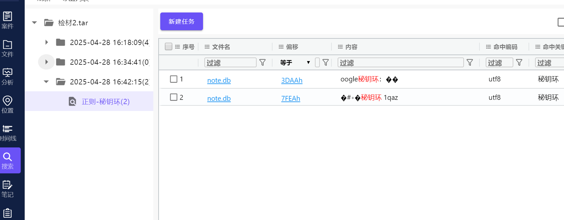
Task: Open the 笔记 (Notes) sidebar section
Action: 8,189
